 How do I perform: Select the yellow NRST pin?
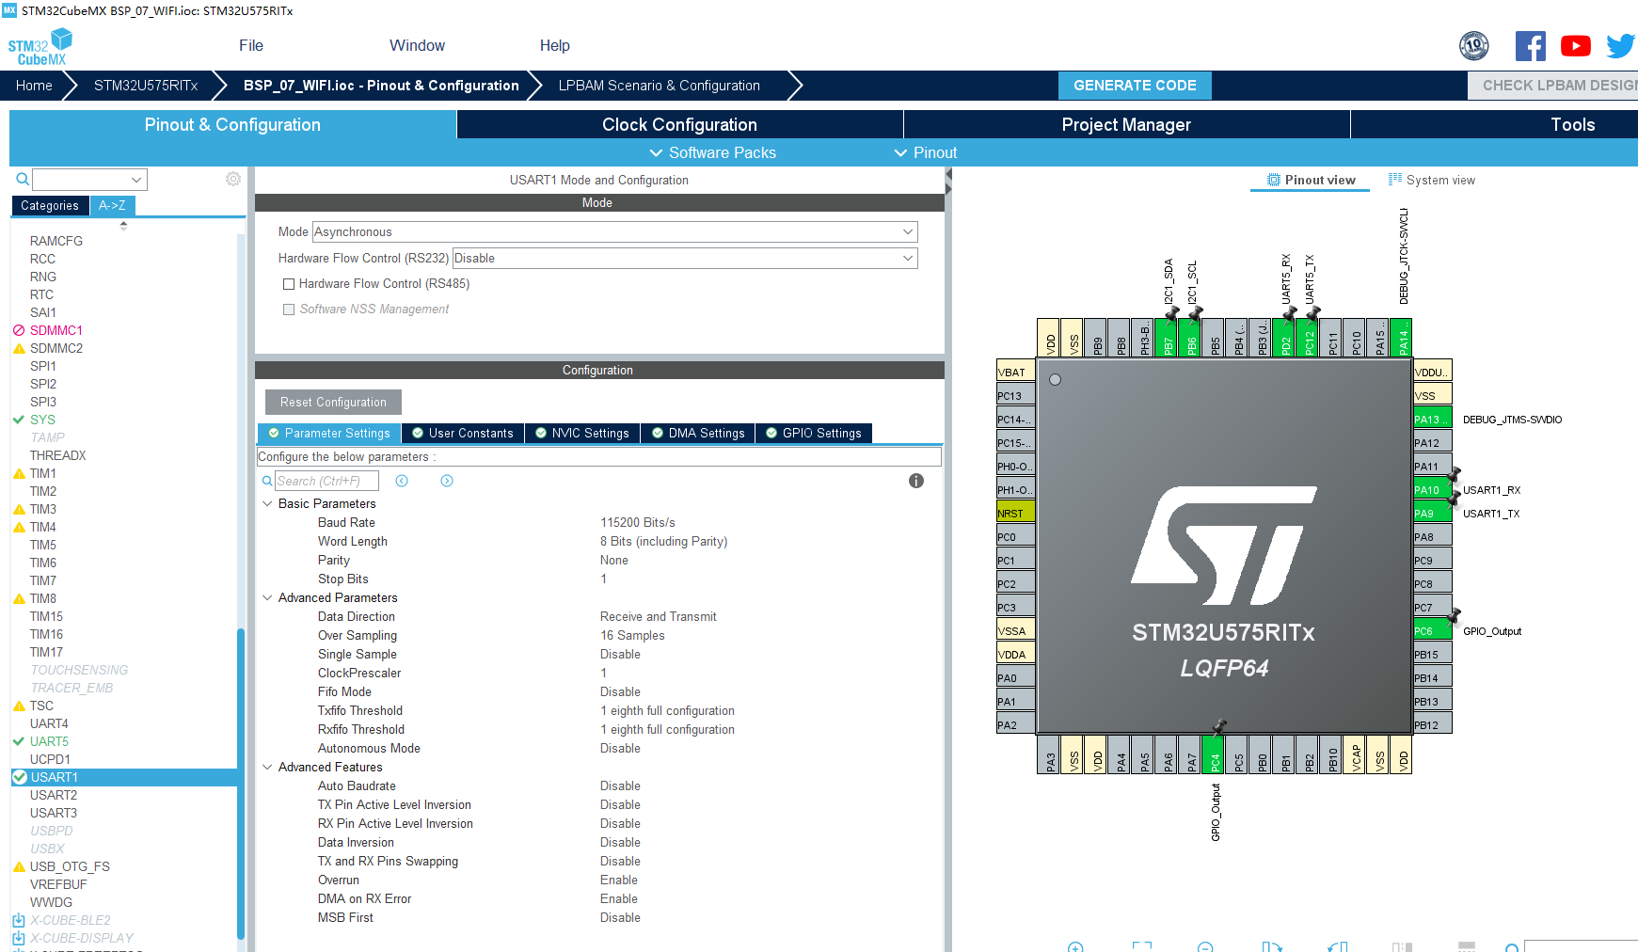(x=1016, y=513)
